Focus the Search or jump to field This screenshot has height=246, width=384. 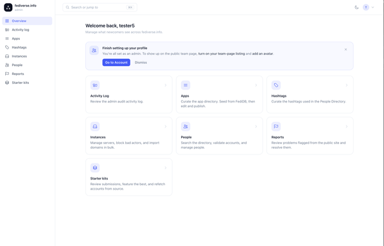coord(100,7)
